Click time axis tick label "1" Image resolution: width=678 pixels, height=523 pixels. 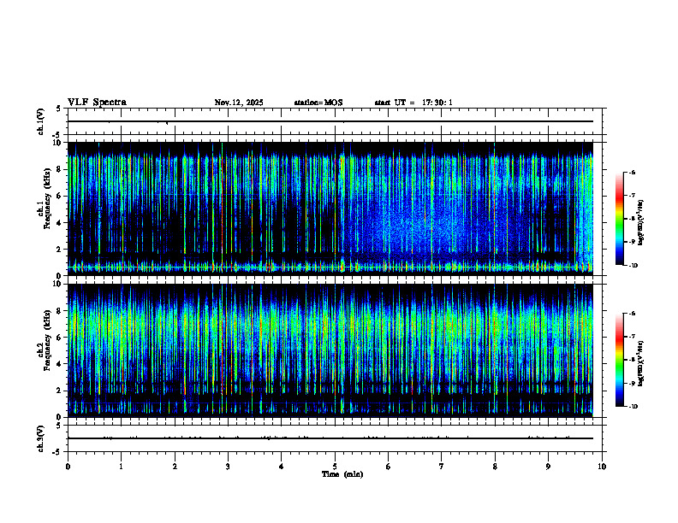tap(121, 467)
